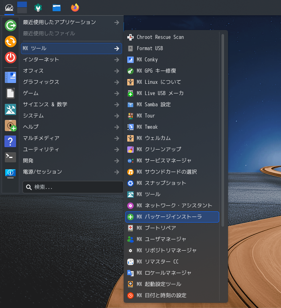Expand the システム category
The width and height of the screenshot is (281, 308).
[x=71, y=115]
